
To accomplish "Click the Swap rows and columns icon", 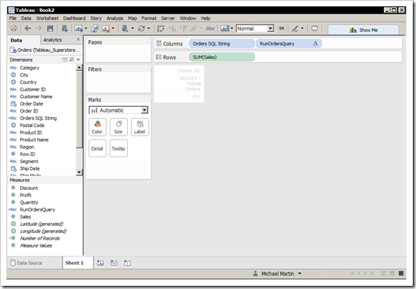I will pos(161,29).
